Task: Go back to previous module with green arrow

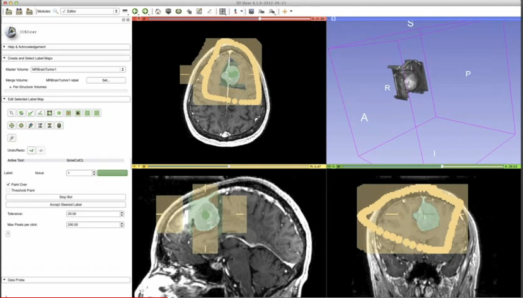Action: 135,11
